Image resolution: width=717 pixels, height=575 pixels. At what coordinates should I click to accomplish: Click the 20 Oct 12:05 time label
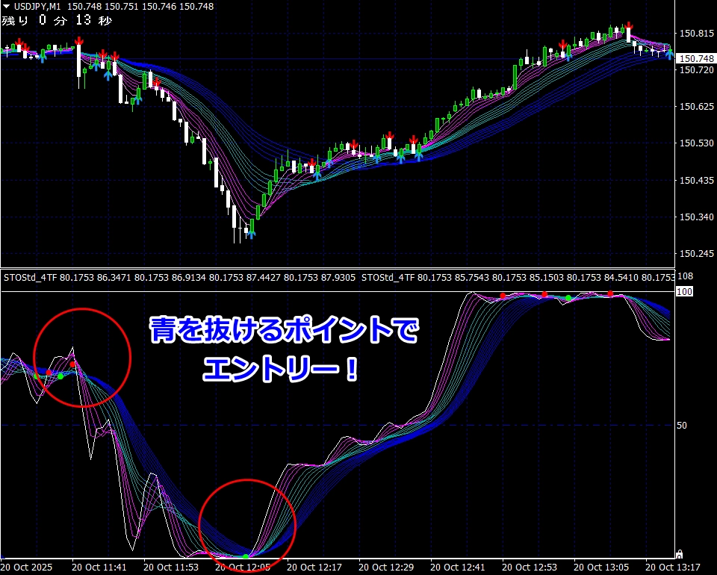point(242,567)
